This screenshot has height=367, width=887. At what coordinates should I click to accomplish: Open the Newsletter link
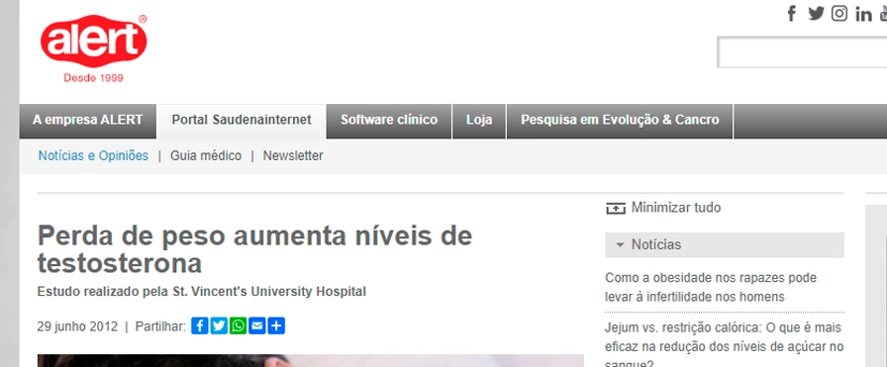pyautogui.click(x=293, y=156)
